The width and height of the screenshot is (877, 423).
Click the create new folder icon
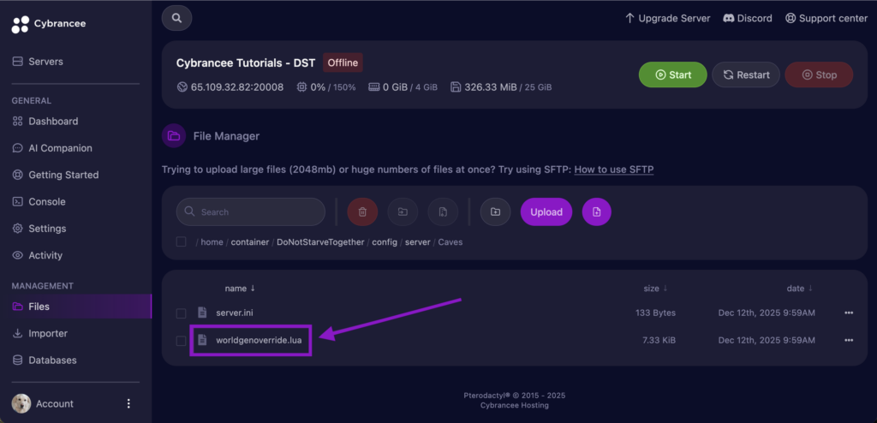495,211
